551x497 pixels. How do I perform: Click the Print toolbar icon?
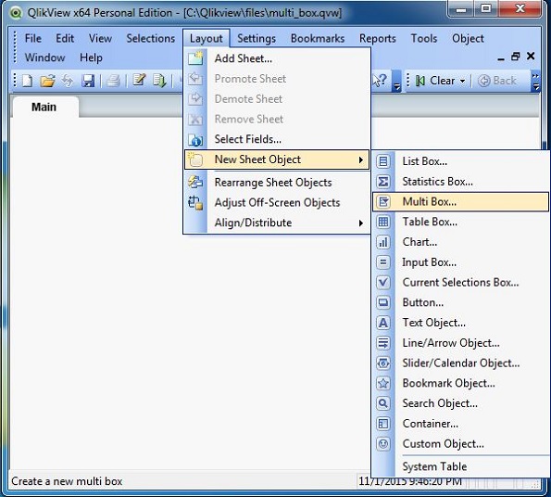click(x=113, y=81)
